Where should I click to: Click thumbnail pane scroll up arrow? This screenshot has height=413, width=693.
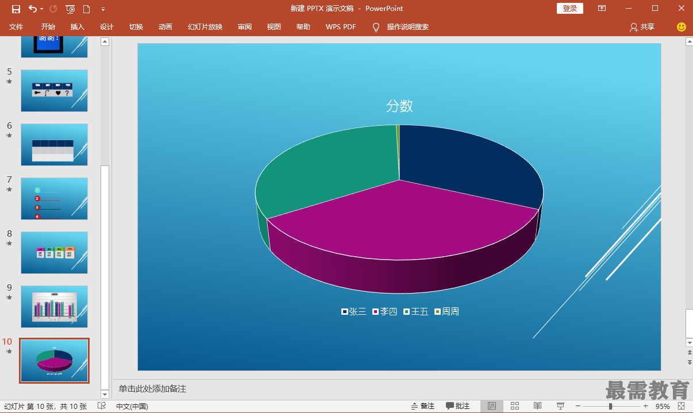point(105,41)
